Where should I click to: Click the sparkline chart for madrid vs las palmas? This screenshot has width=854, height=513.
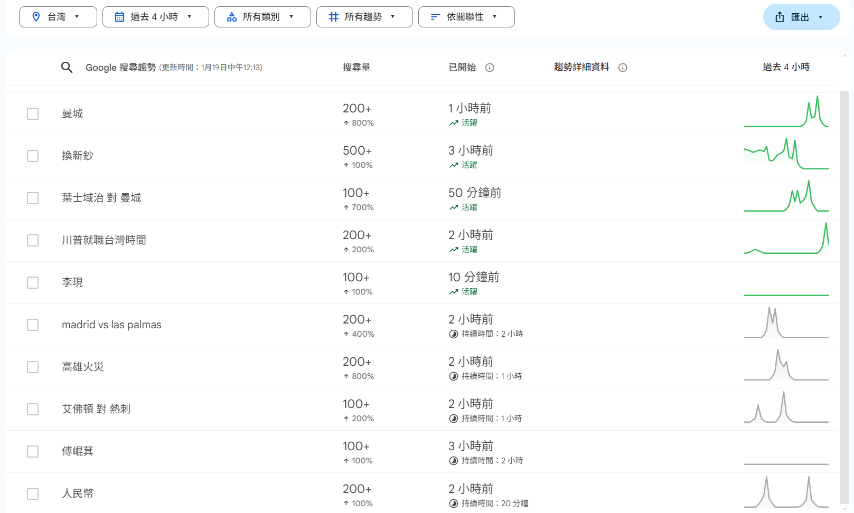pos(786,322)
